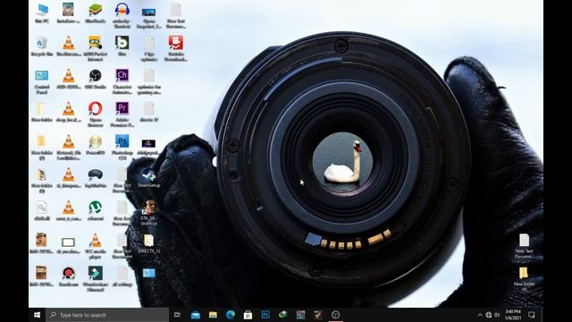Open Microsoft Store from taskbar

248,315
